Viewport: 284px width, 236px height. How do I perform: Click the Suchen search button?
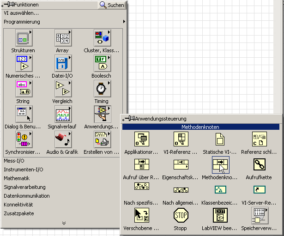tap(112, 5)
